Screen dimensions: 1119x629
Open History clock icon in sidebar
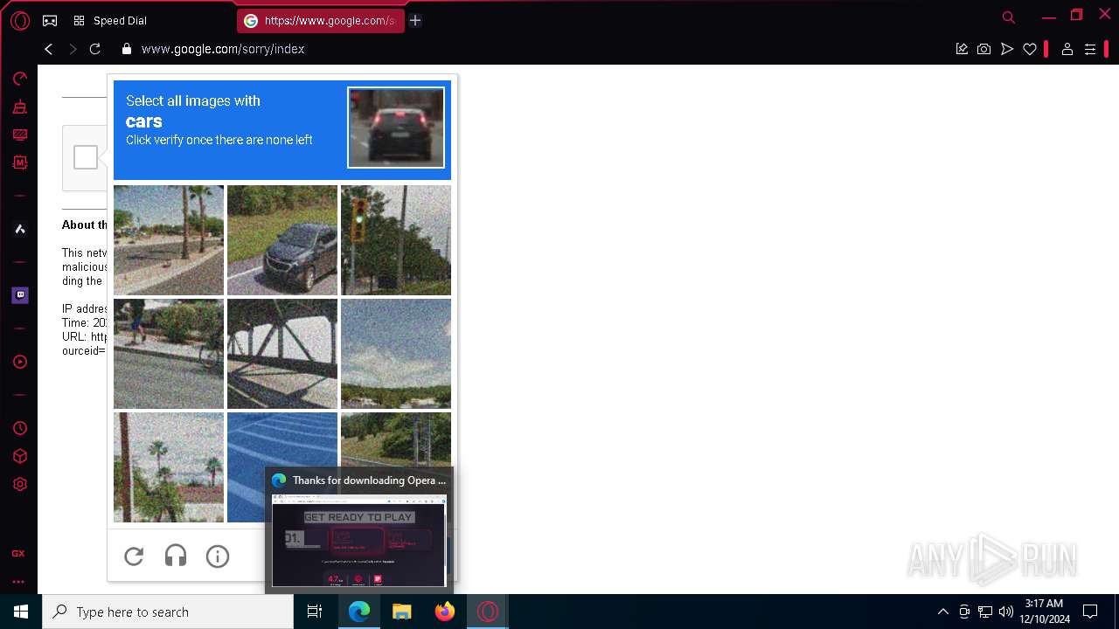(19, 428)
